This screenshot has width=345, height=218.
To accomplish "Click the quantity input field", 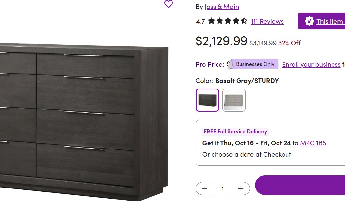I will click(x=223, y=188).
